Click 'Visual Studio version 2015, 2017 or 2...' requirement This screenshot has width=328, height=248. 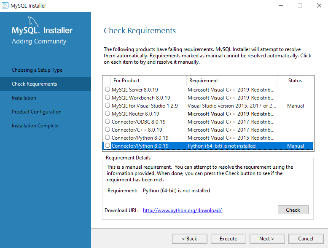point(232,106)
